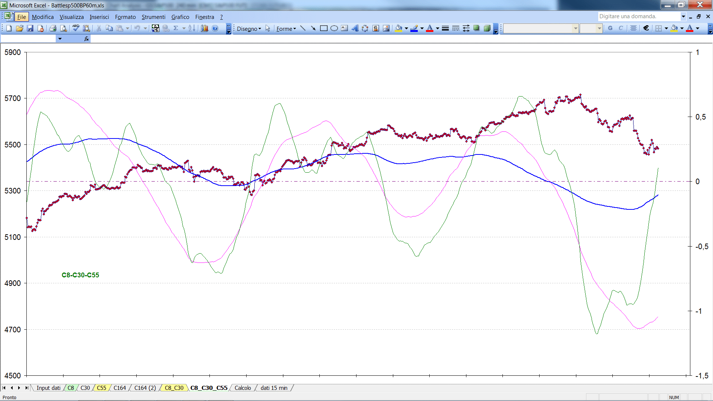
Task: Go to last sheet with tab scroll button
Action: 26,388
